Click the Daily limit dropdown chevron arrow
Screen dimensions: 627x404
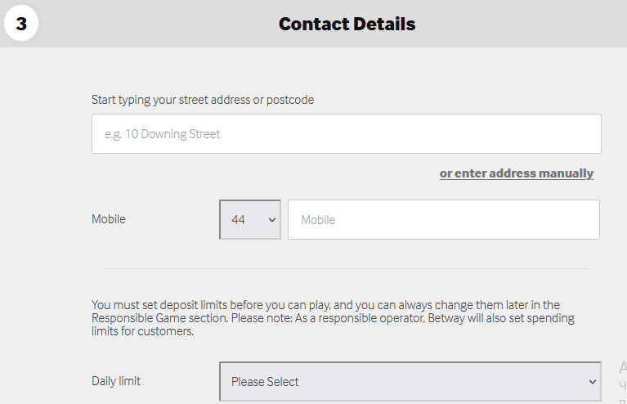coord(593,382)
